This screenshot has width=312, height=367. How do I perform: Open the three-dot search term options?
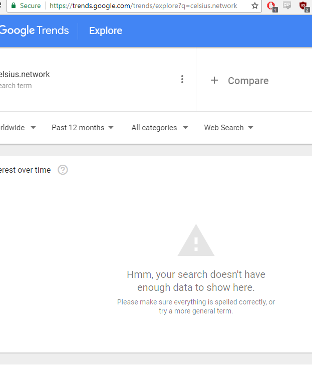point(182,79)
